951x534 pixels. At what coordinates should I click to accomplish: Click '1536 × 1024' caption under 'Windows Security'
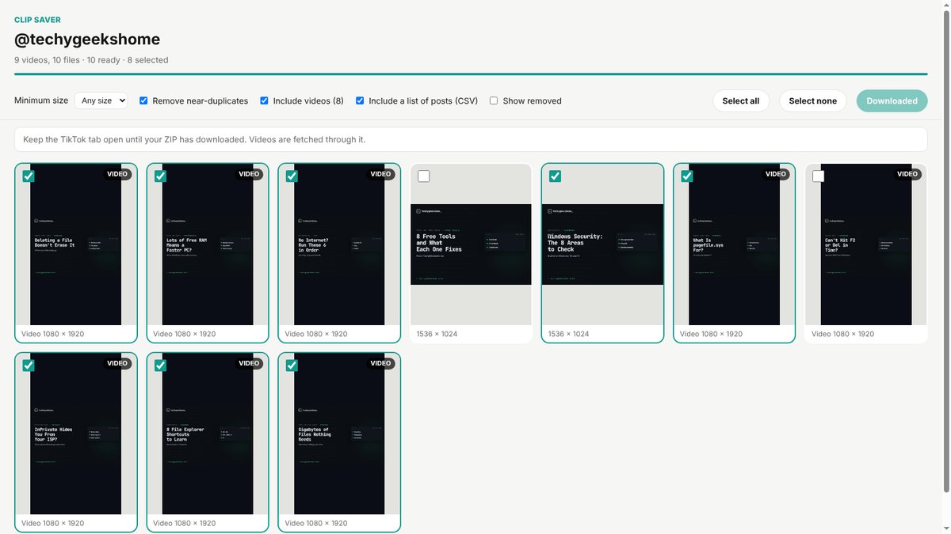tap(568, 334)
